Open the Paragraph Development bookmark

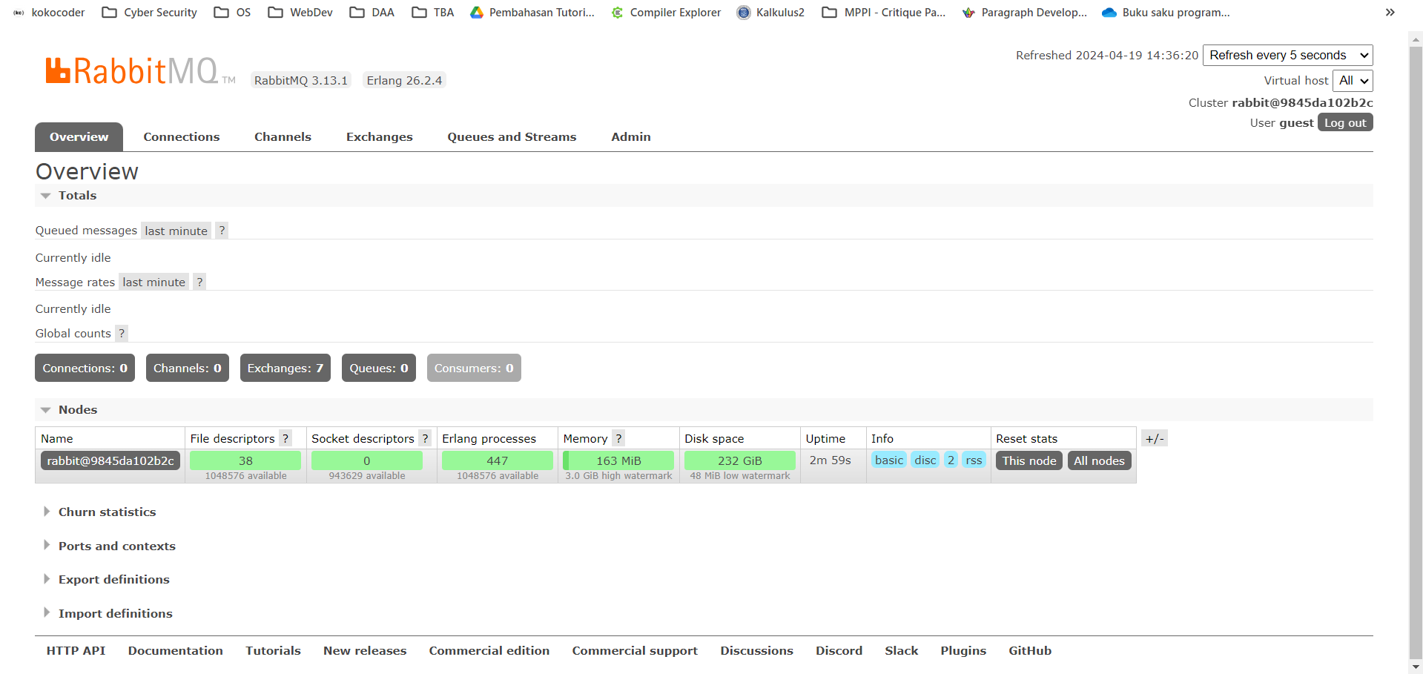click(1025, 13)
